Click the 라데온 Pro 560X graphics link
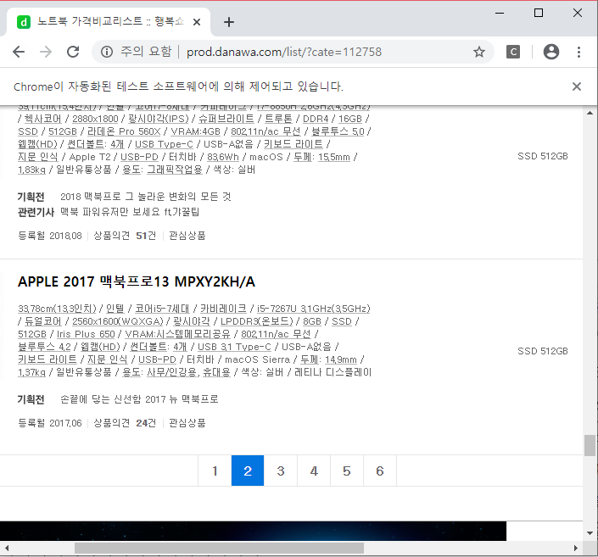Screen dimensions: 598x557 point(124,131)
